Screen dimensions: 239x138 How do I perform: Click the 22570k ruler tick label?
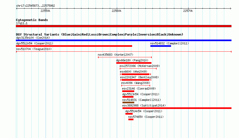188,11
